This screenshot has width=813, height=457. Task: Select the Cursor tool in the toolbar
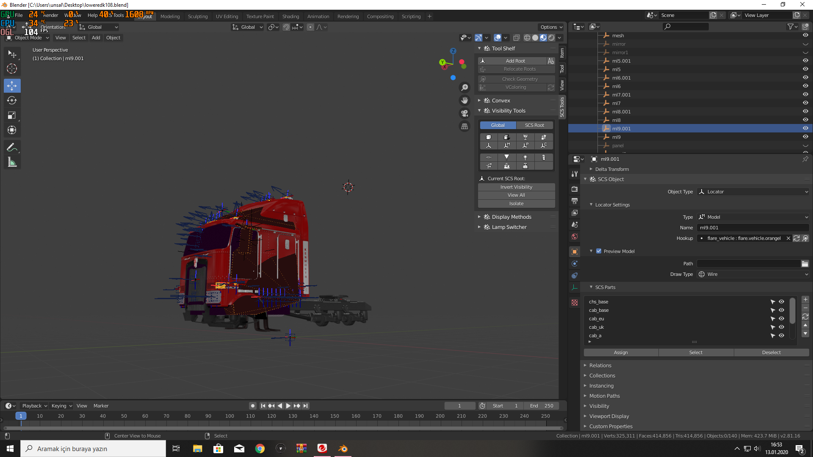pos(12,69)
